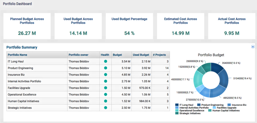Open the Facilities Upgrade portfolio row
257x123 pixels.
pyautogui.click(x=88, y=88)
